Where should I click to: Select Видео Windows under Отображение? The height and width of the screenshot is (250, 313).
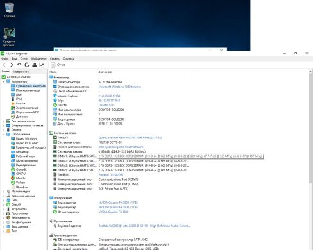(24, 138)
